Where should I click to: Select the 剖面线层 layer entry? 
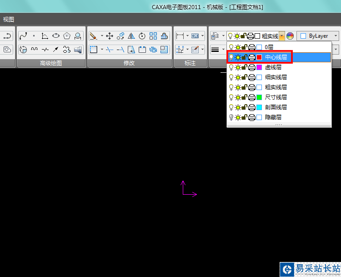279,107
